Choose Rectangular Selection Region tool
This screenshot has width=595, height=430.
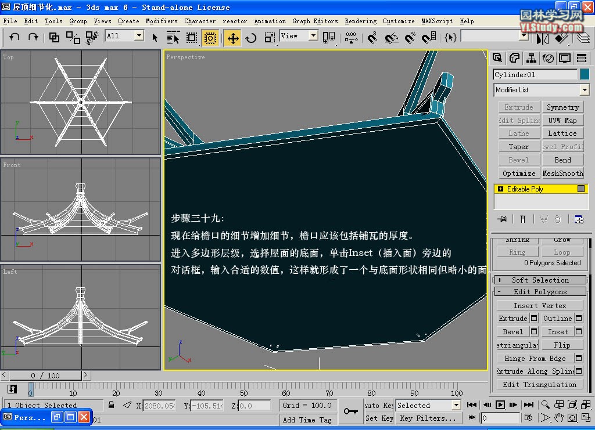192,37
